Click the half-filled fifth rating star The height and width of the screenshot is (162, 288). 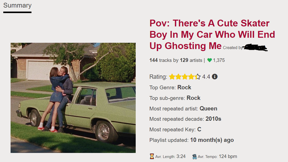[198, 77]
